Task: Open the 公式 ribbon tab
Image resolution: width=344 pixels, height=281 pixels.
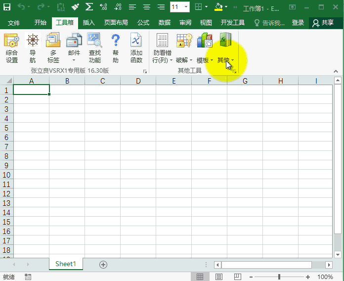Action: pos(143,23)
